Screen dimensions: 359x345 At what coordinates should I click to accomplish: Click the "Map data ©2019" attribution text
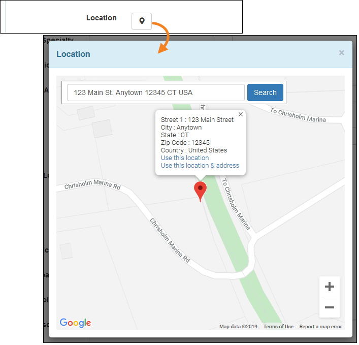[238, 327]
